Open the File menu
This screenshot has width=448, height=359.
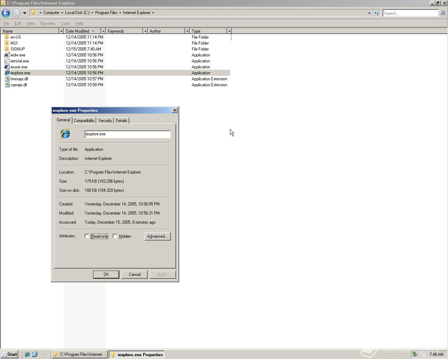(6, 23)
